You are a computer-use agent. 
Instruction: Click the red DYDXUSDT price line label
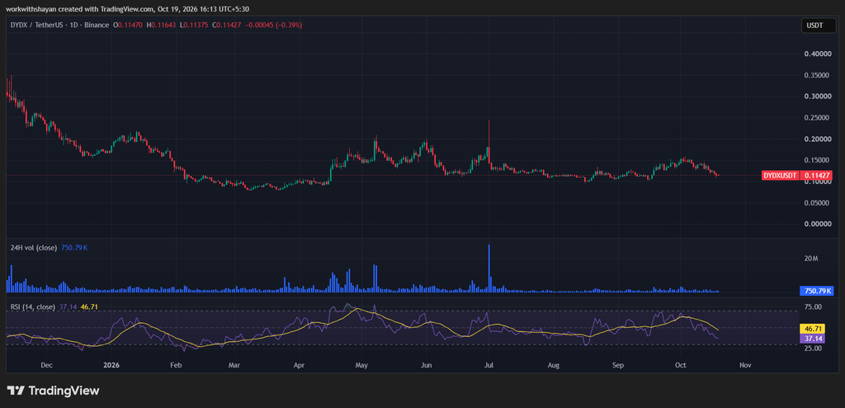coord(781,175)
